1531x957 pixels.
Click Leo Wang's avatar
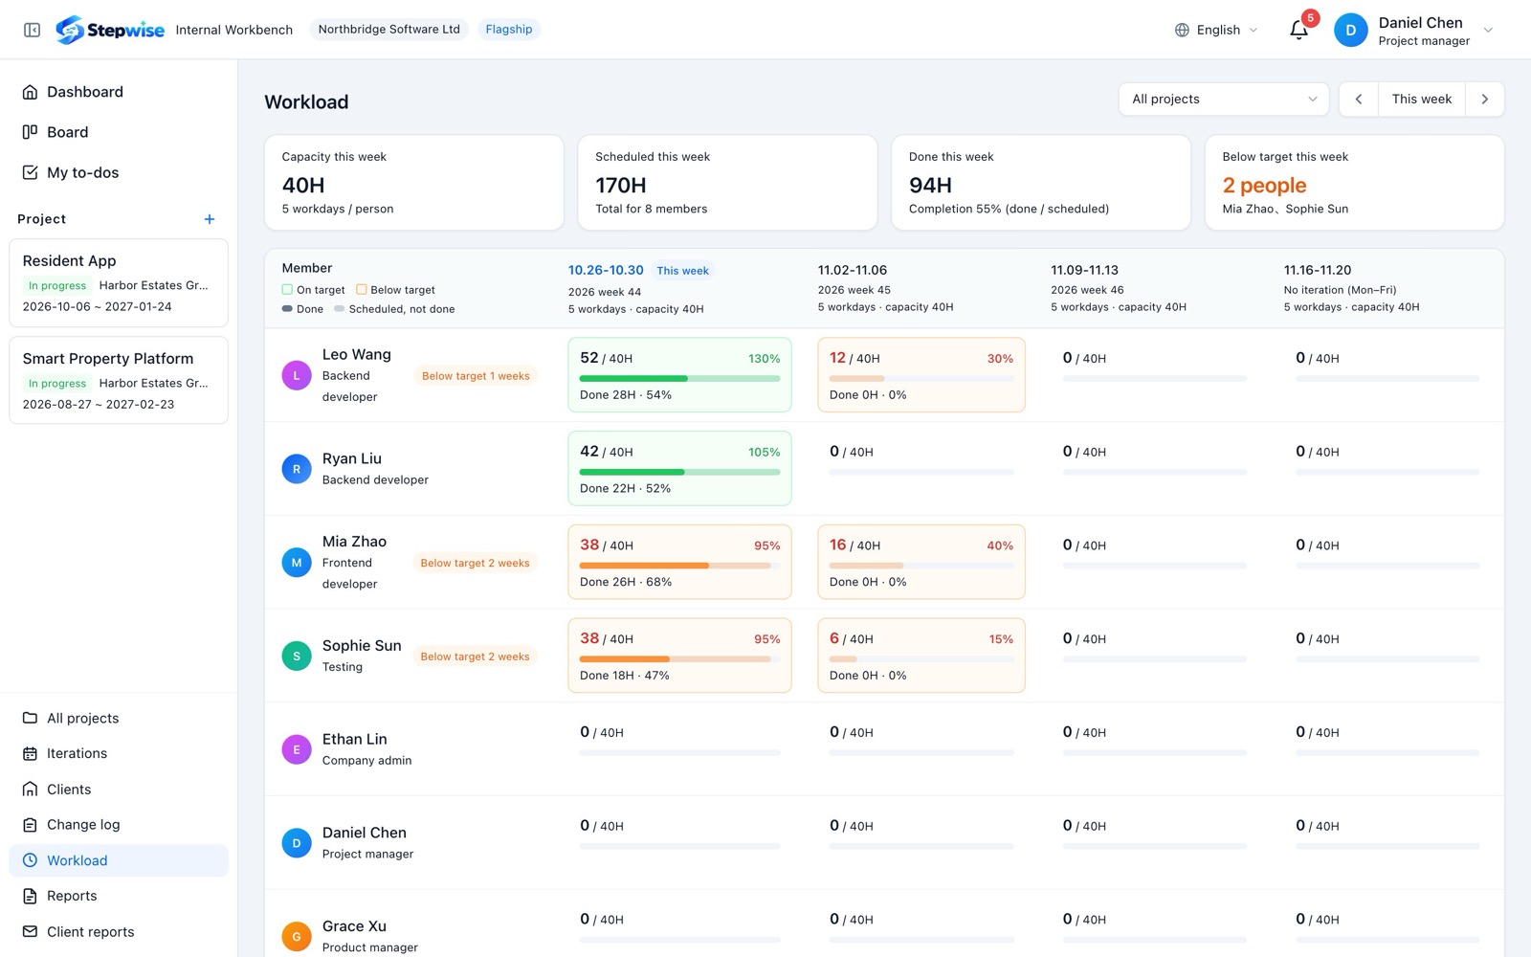point(297,375)
